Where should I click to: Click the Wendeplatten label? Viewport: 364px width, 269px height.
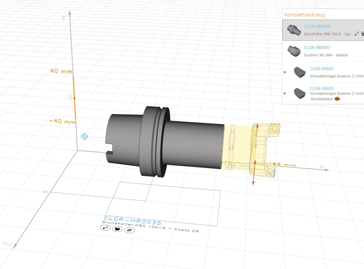[x=322, y=99]
